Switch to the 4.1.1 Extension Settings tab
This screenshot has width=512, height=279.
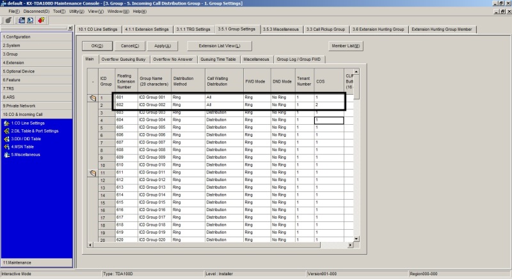tap(147, 29)
